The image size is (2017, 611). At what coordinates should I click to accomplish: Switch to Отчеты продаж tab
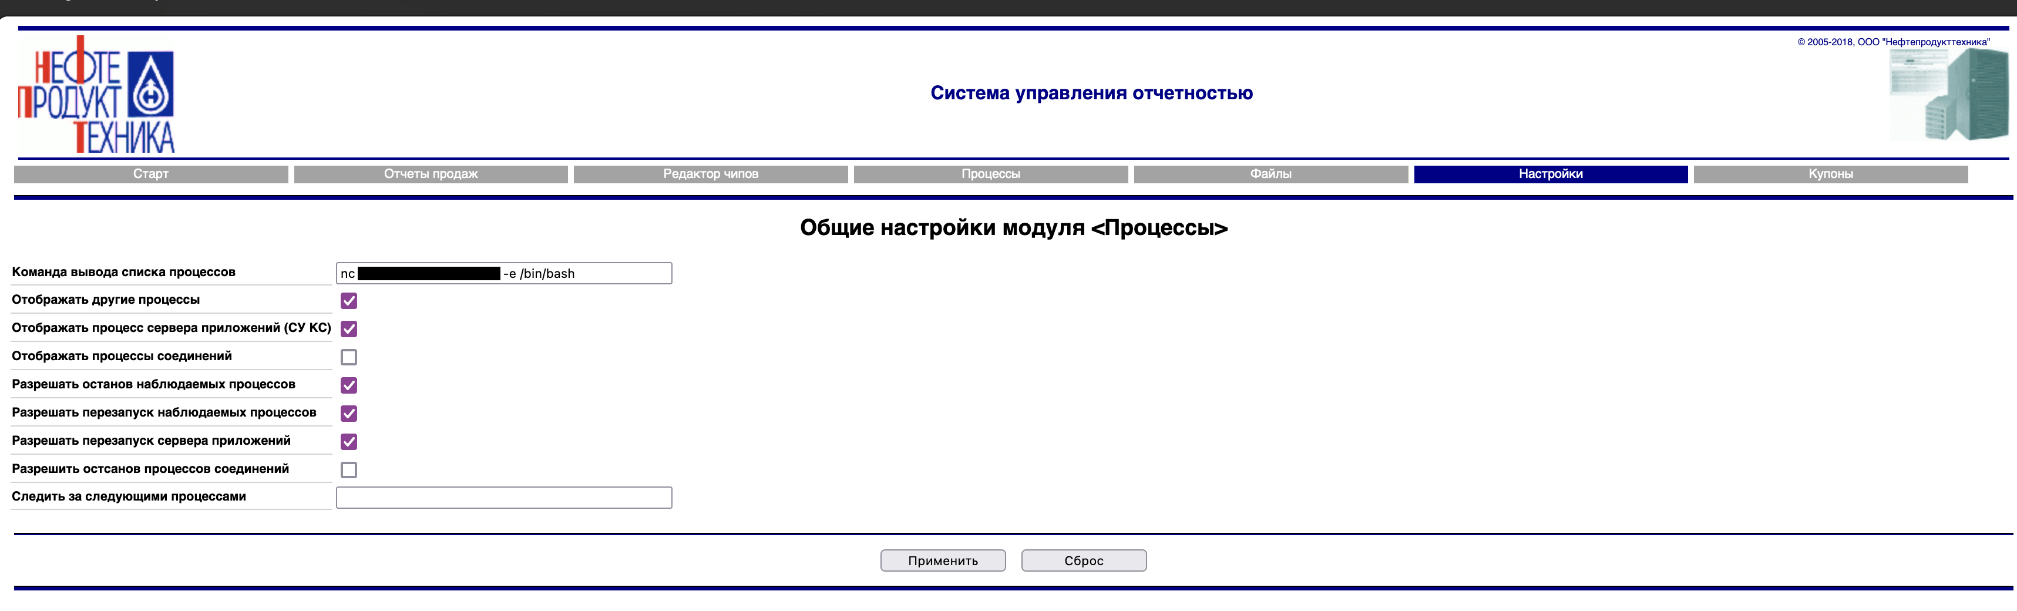(431, 174)
